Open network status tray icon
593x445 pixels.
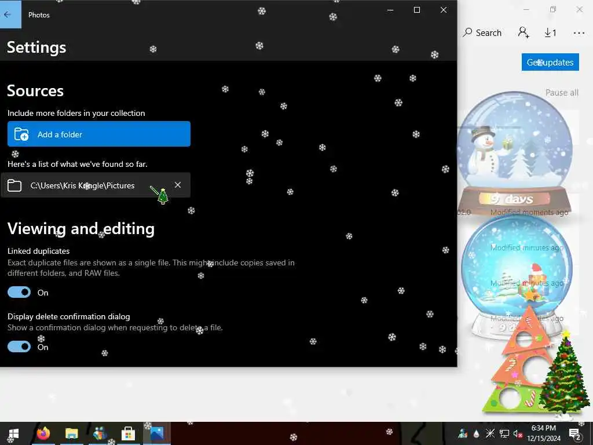[504, 433]
